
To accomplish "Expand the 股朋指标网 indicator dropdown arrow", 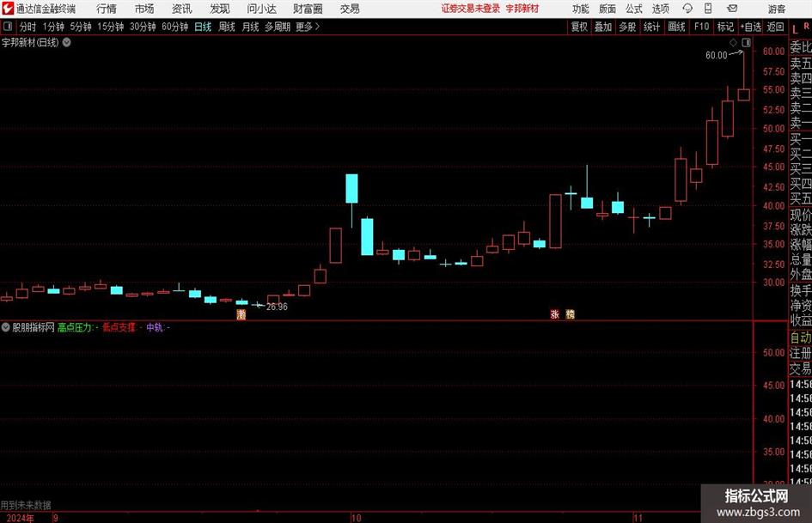I will (x=6, y=327).
